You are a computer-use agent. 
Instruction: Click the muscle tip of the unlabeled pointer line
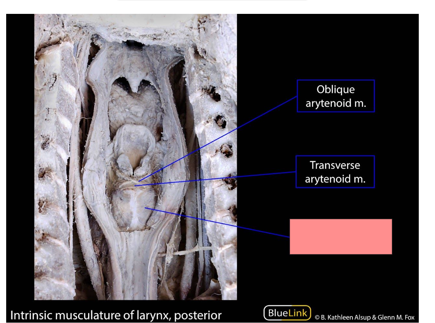pos(145,208)
